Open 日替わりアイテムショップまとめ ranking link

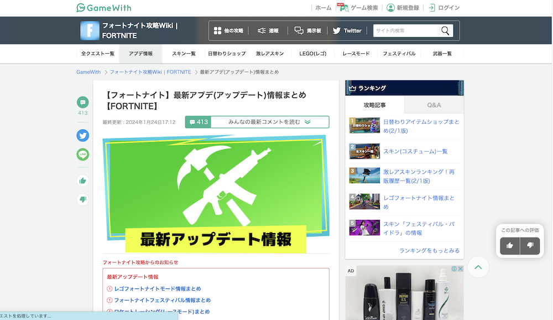tap(421, 126)
